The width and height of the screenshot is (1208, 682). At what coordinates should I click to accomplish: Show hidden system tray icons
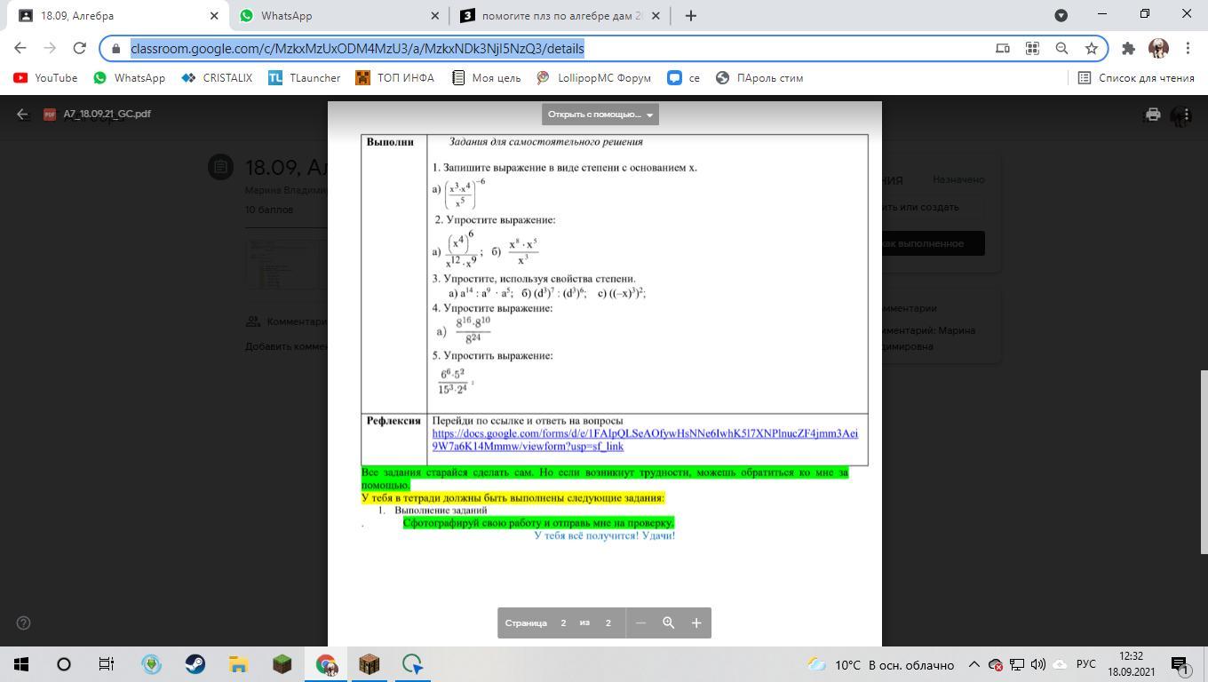pos(974,664)
